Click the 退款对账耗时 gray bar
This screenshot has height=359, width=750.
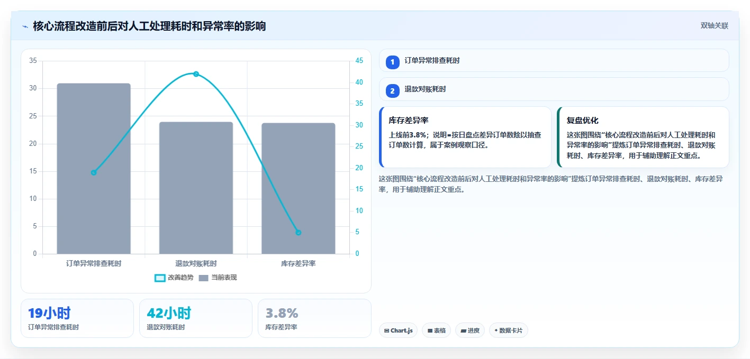click(196, 188)
